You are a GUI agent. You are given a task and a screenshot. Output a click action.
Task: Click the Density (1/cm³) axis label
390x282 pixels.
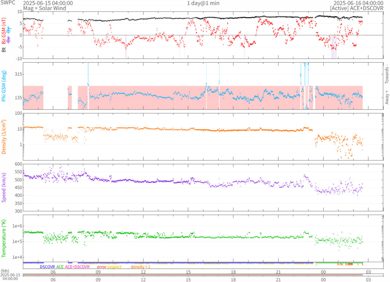tap(4, 137)
